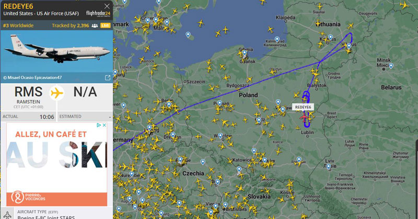This screenshot has height=219, width=418.
Task: Click the REDEYE6 callsign label on map
Action: [x=303, y=107]
